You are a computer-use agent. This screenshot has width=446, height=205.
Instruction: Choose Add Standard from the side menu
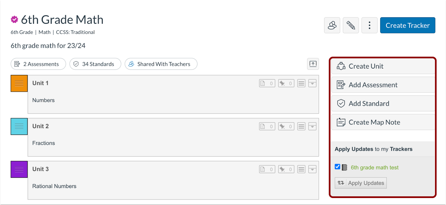[x=383, y=104]
